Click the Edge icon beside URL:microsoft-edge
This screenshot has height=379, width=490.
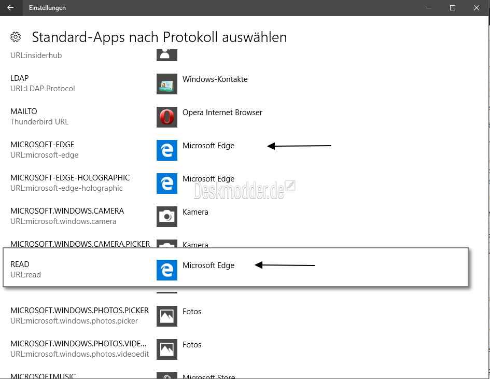click(x=167, y=150)
